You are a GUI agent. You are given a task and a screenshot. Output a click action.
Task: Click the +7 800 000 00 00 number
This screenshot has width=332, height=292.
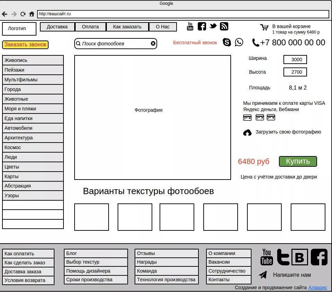tap(292, 43)
